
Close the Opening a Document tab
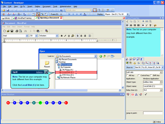pos(61,18)
